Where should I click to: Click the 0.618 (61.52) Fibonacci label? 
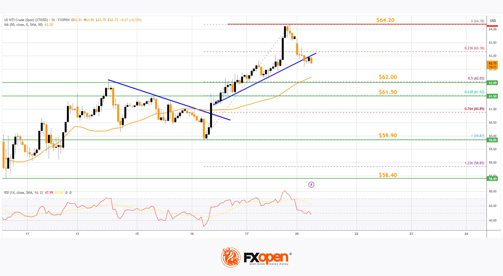point(474,92)
